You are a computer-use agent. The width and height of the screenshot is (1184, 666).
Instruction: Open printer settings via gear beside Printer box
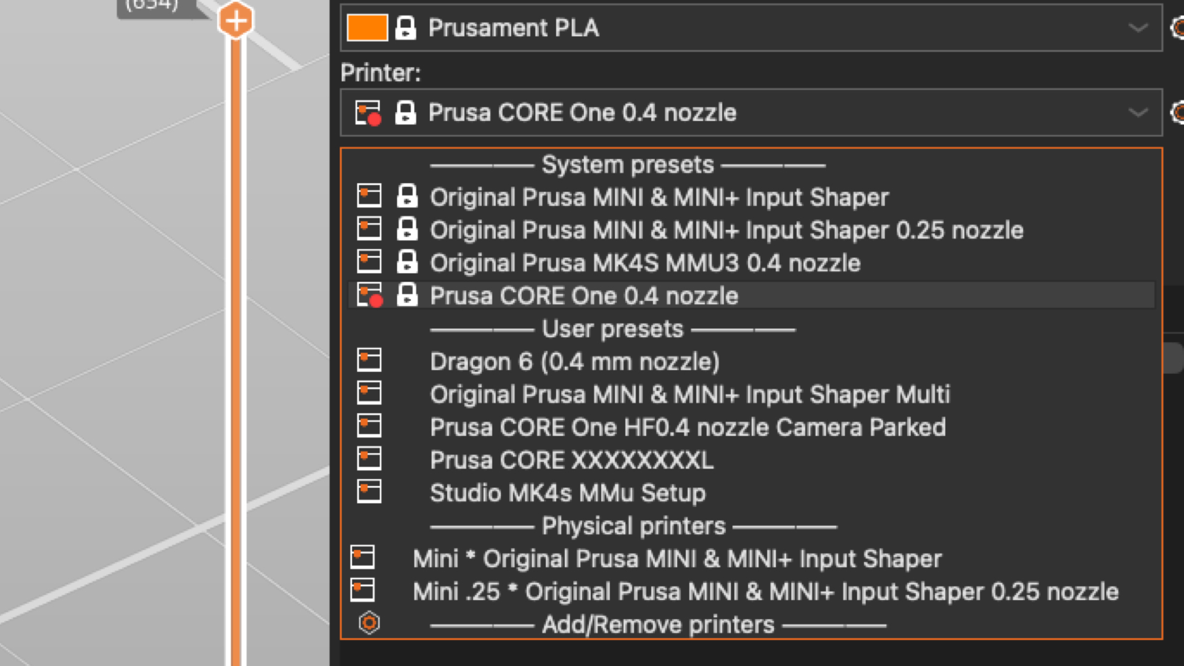1177,112
